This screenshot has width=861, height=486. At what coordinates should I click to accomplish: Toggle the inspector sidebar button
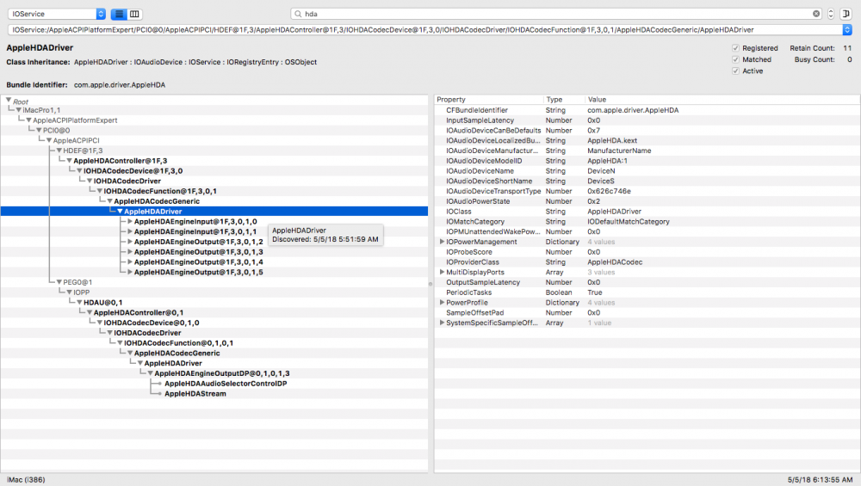[x=846, y=14]
